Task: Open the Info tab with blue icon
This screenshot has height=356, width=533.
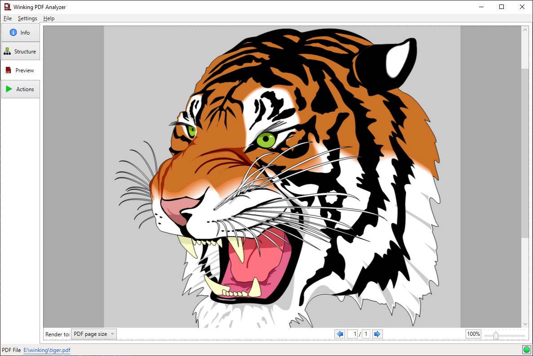Action: [20, 33]
